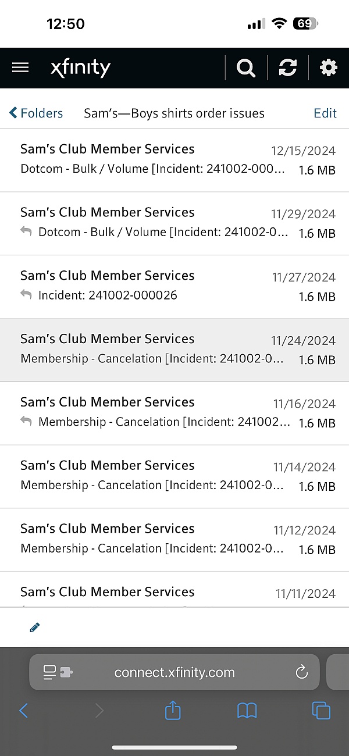Open the Incident: 241002-000026 email

(x=174, y=286)
